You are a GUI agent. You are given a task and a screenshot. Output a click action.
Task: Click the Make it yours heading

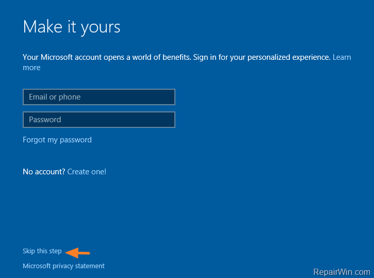[72, 27]
